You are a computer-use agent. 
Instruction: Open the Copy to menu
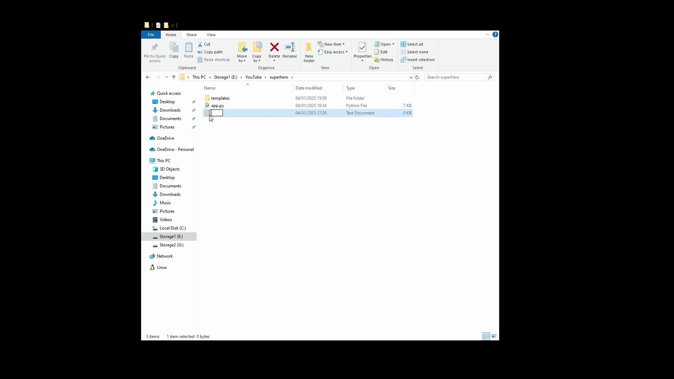click(x=257, y=52)
